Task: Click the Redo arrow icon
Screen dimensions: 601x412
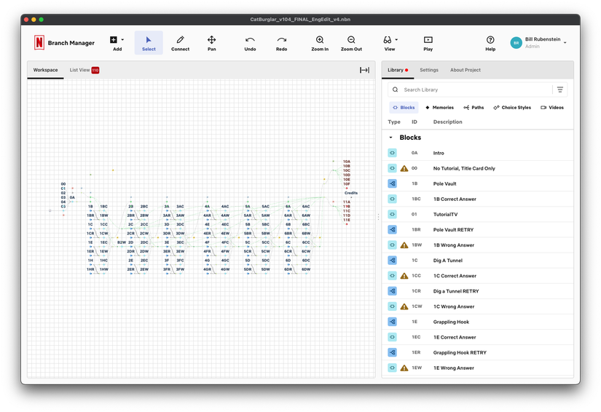Action: [282, 40]
